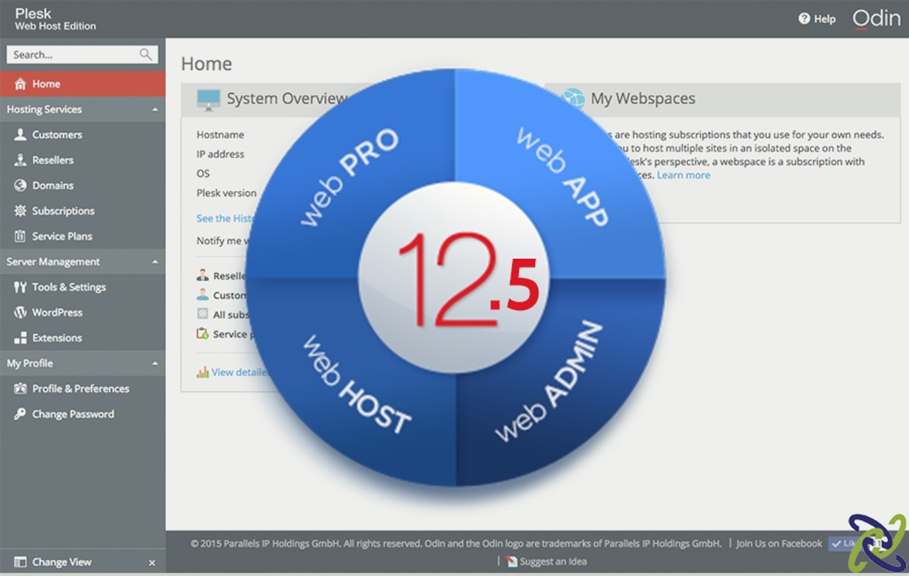
Task: Open the Home menu item
Action: [x=83, y=83]
